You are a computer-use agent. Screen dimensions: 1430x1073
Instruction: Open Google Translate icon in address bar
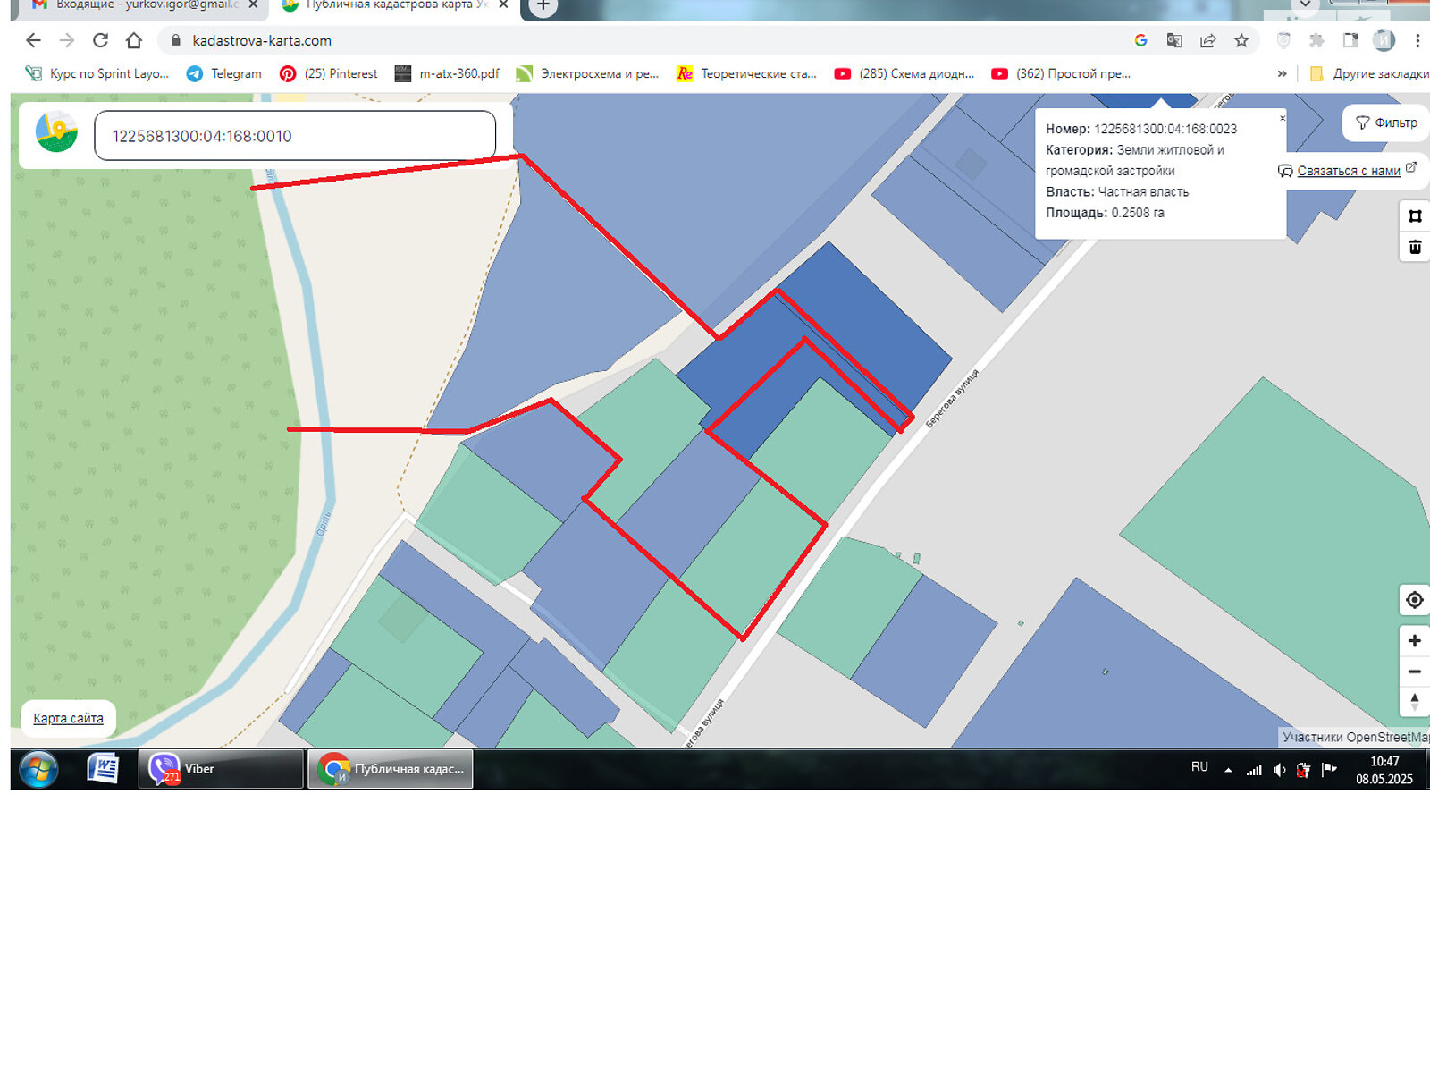click(1174, 40)
